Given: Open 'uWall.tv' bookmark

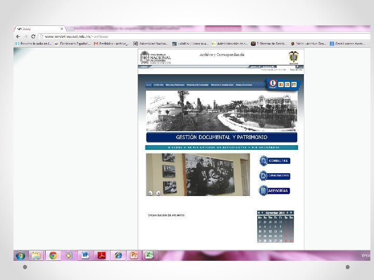Looking at the screenshot, I should coord(190,44).
